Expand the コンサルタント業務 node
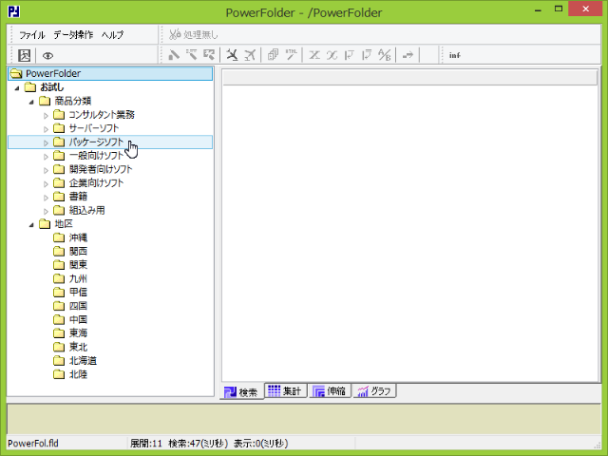 pyautogui.click(x=46, y=115)
